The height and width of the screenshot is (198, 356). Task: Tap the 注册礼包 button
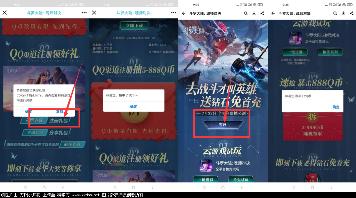[58, 121]
